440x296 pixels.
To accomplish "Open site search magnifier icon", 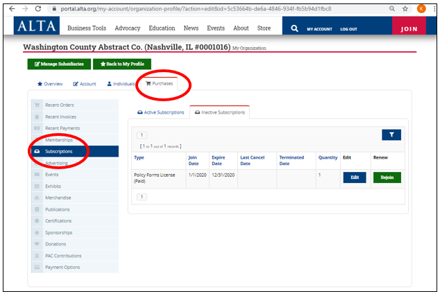I will (x=294, y=28).
